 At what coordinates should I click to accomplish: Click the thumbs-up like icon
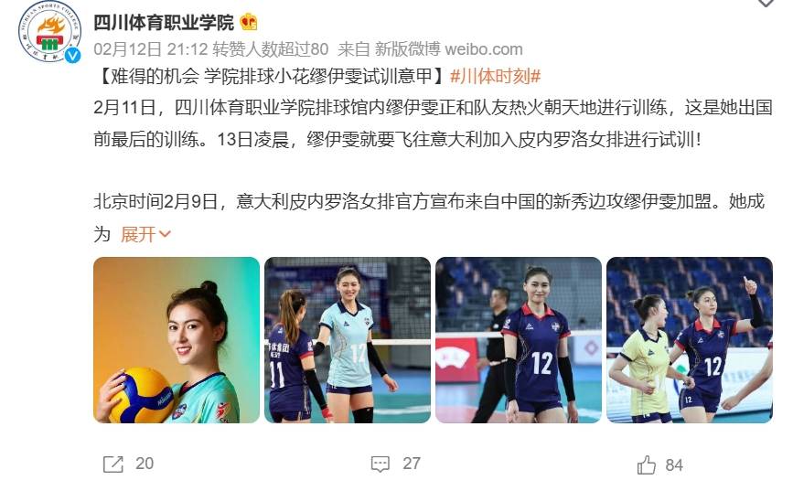(x=646, y=464)
